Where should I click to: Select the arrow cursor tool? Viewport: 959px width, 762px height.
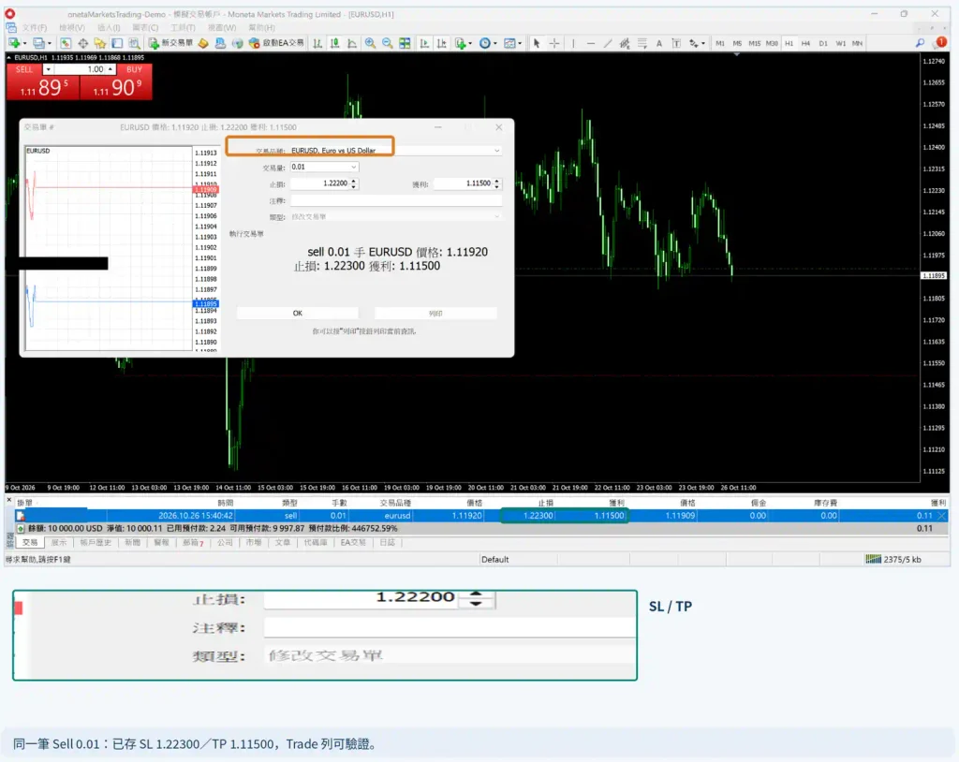tap(537, 43)
